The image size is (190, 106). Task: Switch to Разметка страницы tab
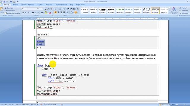(x=28, y=5)
